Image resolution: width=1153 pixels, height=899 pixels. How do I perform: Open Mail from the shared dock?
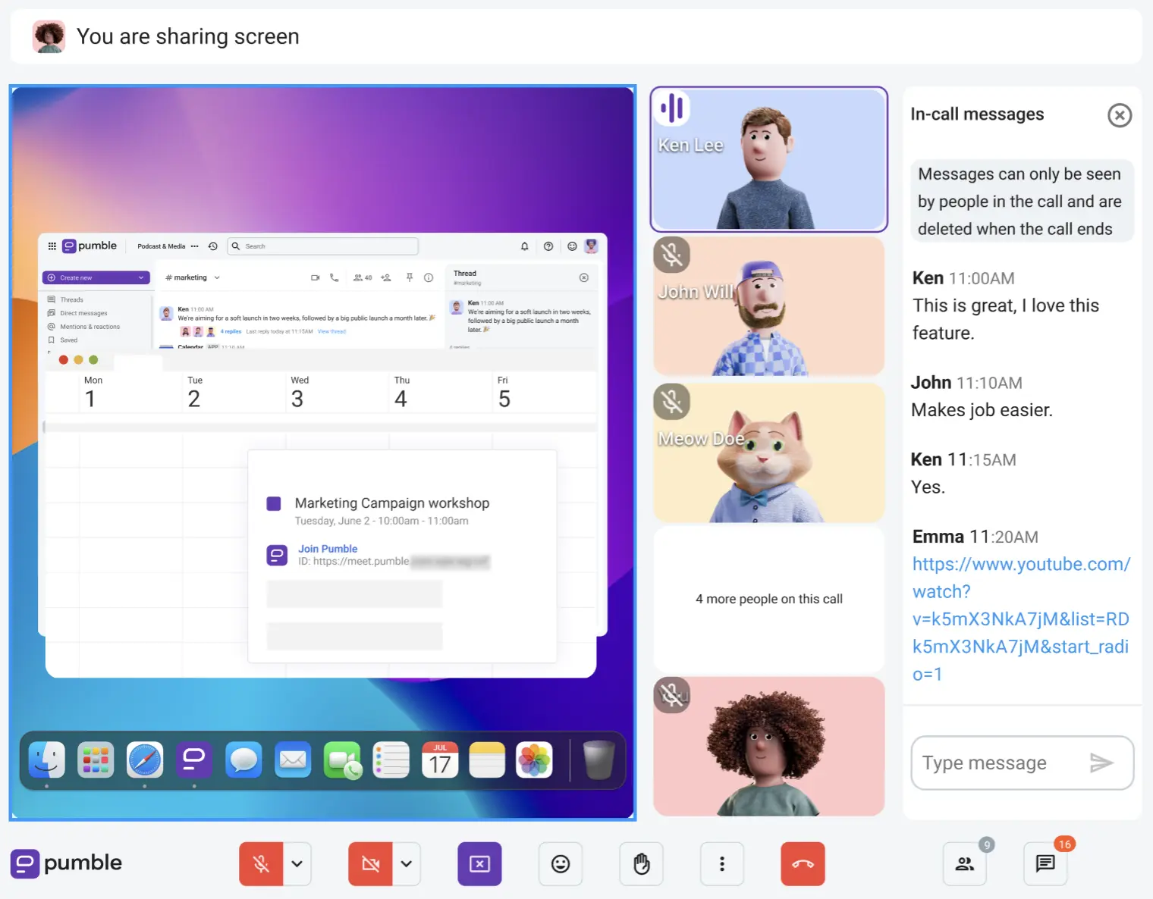pyautogui.click(x=293, y=760)
